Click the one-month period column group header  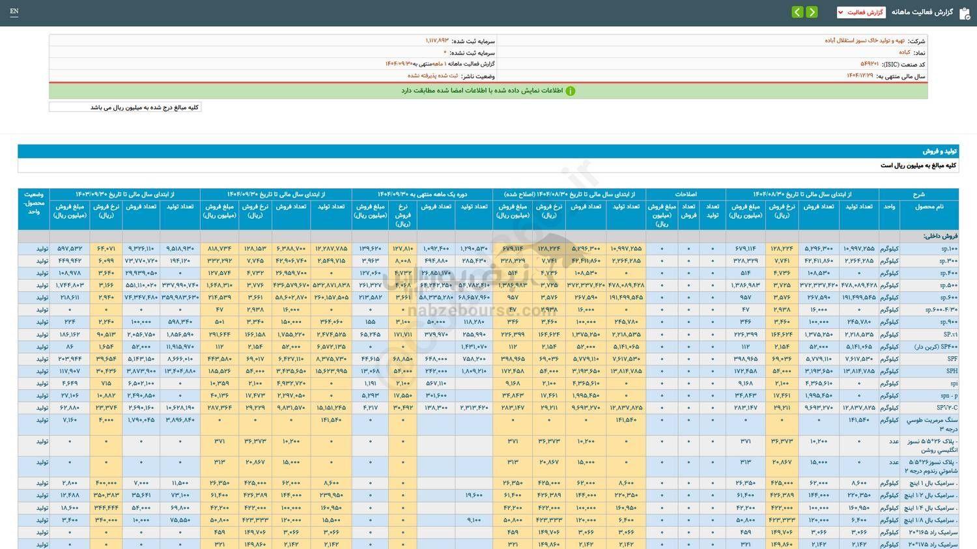coord(422,194)
